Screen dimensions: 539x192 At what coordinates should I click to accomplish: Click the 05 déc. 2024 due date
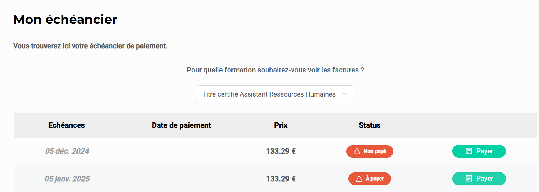67,152
